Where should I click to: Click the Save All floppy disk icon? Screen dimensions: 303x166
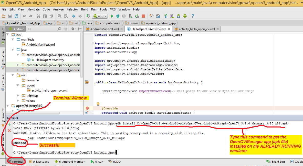10,16
